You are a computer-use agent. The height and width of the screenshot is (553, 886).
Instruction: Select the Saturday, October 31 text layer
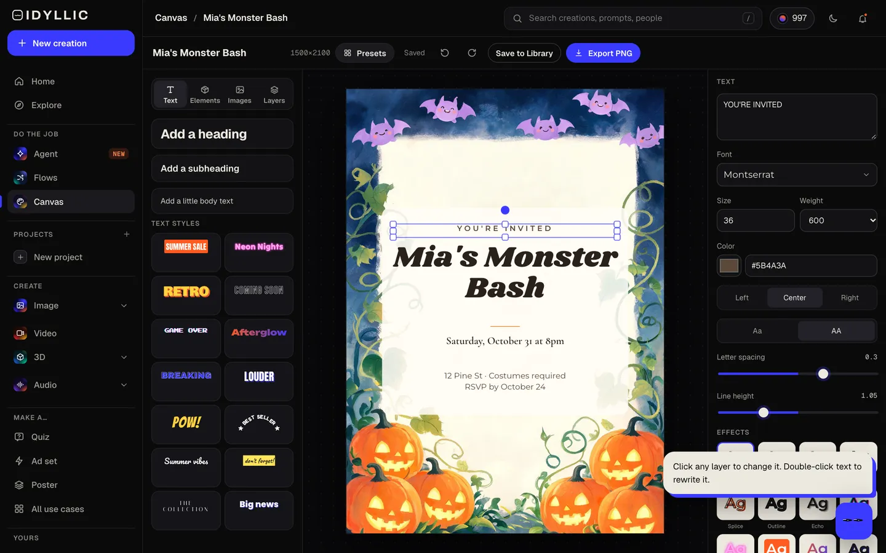click(505, 341)
